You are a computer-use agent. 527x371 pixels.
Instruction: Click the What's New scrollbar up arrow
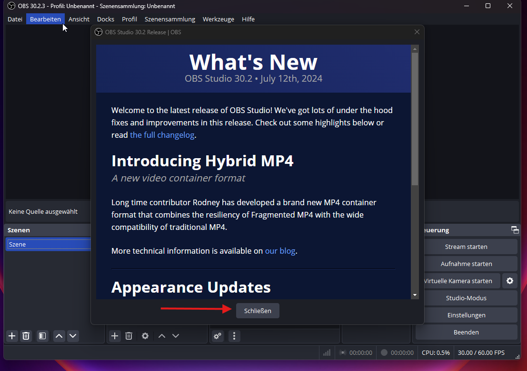click(415, 48)
